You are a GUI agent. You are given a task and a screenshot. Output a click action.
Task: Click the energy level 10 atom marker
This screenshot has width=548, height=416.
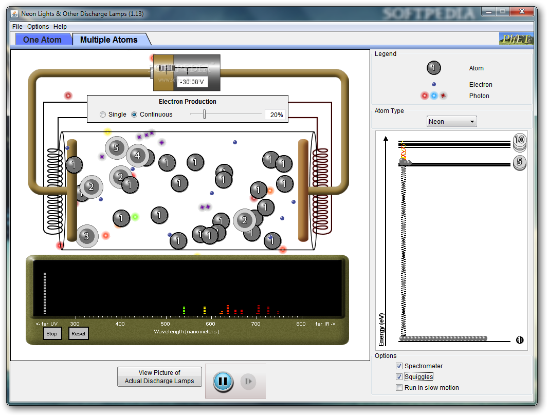click(519, 140)
